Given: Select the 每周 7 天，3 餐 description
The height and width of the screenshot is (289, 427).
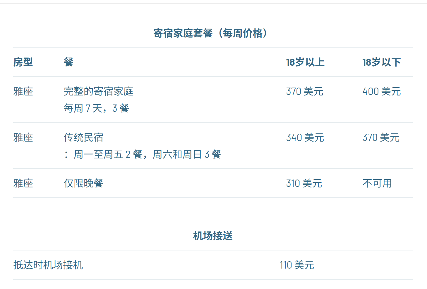Looking at the screenshot, I should coord(97,108).
